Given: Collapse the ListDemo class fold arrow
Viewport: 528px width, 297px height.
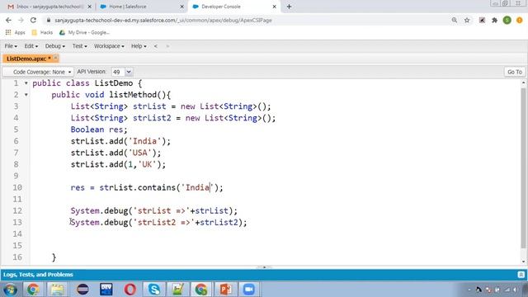Looking at the screenshot, I should (x=26, y=83).
